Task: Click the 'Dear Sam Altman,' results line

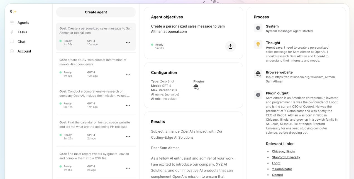Action: tap(166, 148)
